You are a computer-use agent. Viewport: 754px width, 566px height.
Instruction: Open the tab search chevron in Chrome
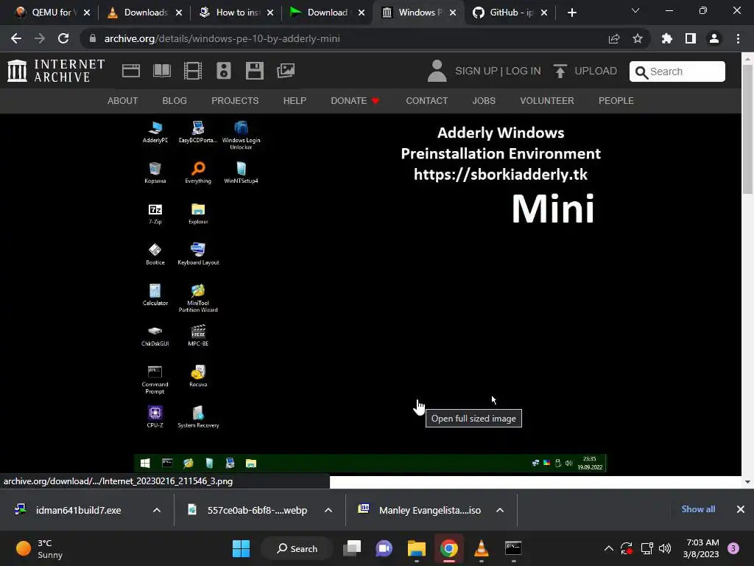pos(635,10)
